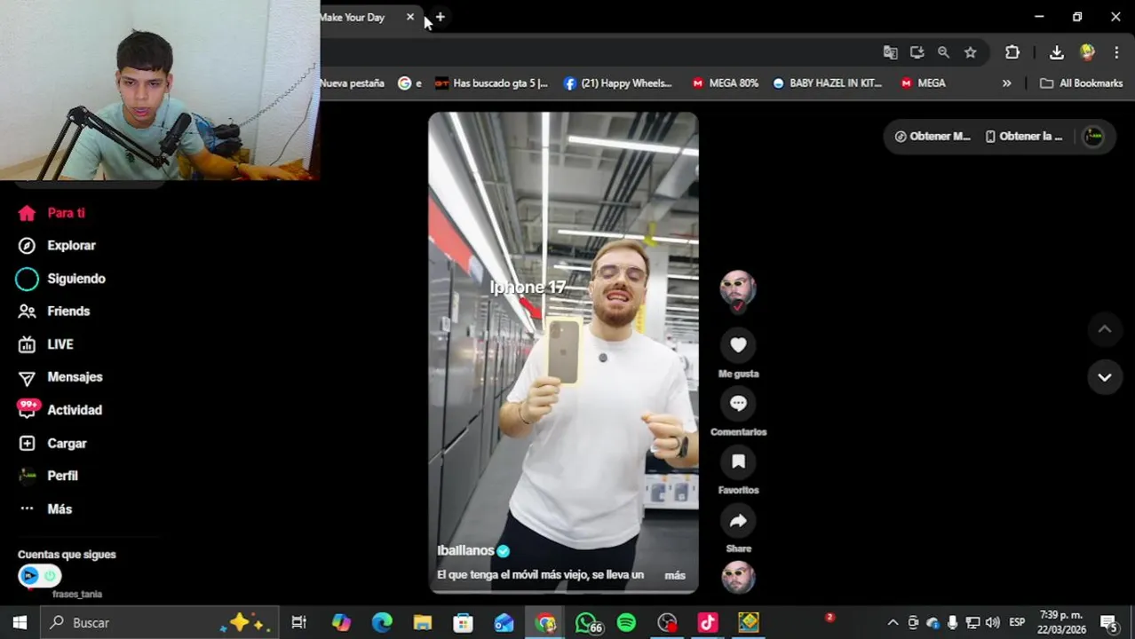This screenshot has height=639, width=1135.
Task: Open Chrome extensions puzzle icon
Action: pos(1012,52)
